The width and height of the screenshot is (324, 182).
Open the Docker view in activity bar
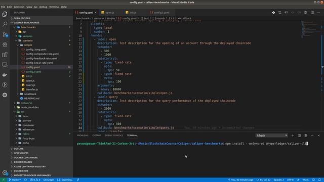point(5,75)
